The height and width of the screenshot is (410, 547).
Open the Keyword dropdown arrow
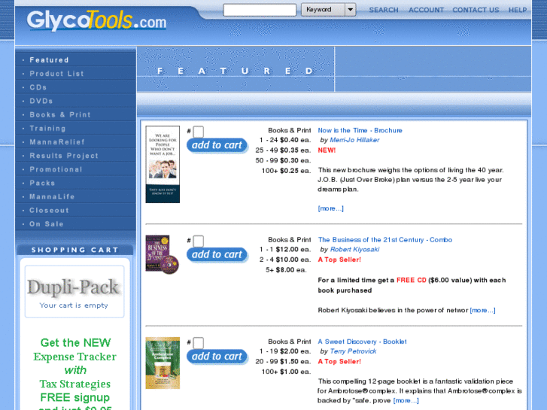click(351, 10)
